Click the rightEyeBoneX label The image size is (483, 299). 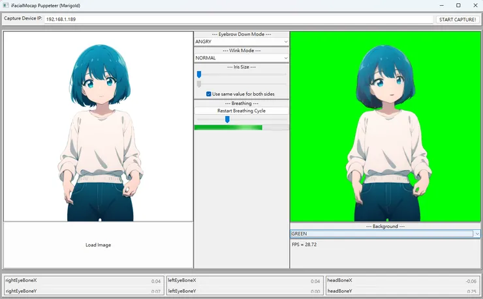[21, 280]
